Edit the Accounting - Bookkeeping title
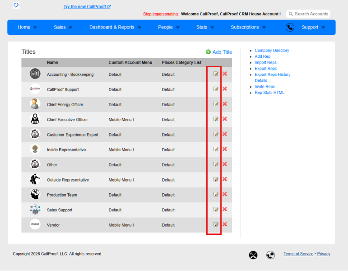This screenshot has height=271, width=348. [x=216, y=74]
